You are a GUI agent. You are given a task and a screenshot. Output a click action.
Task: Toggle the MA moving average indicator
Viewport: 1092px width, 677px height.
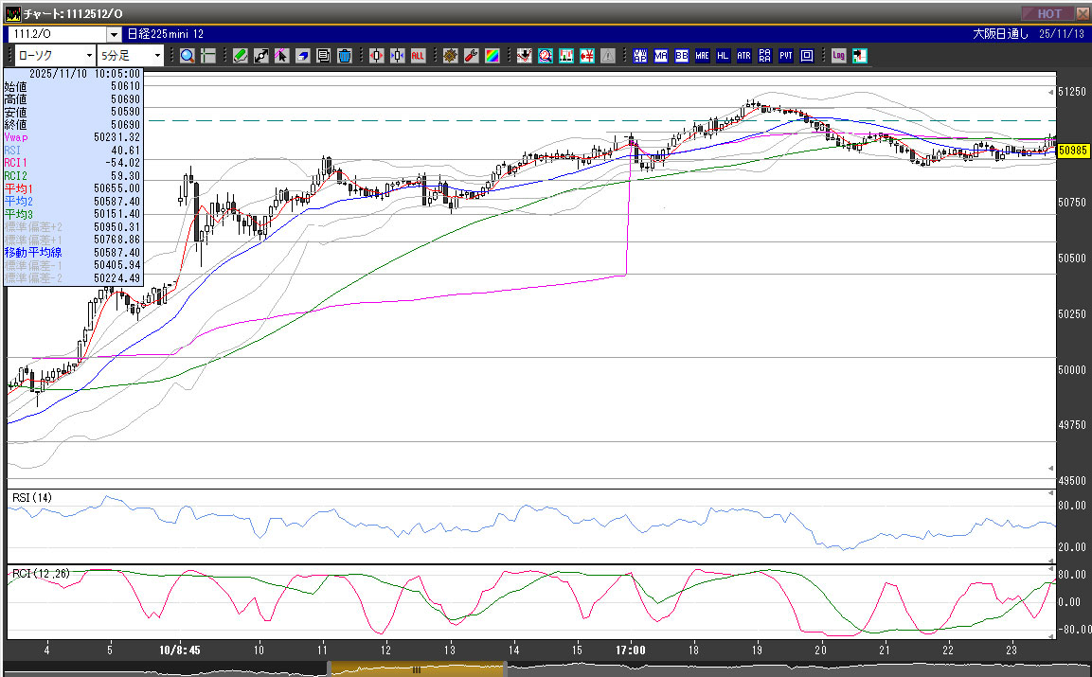click(661, 56)
